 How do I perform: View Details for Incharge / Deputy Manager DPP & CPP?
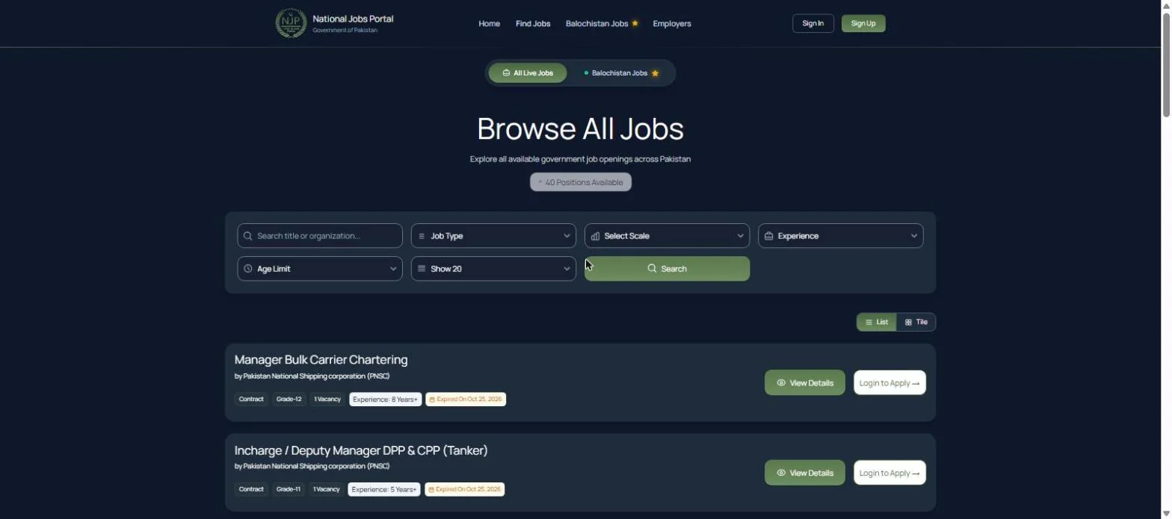pos(804,473)
